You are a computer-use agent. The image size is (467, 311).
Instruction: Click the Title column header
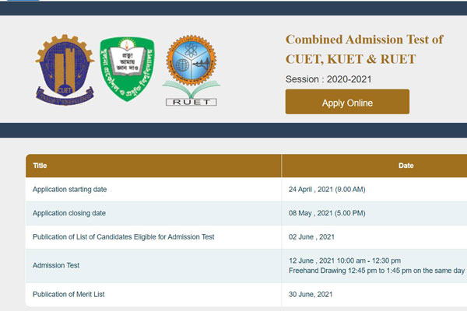point(40,166)
